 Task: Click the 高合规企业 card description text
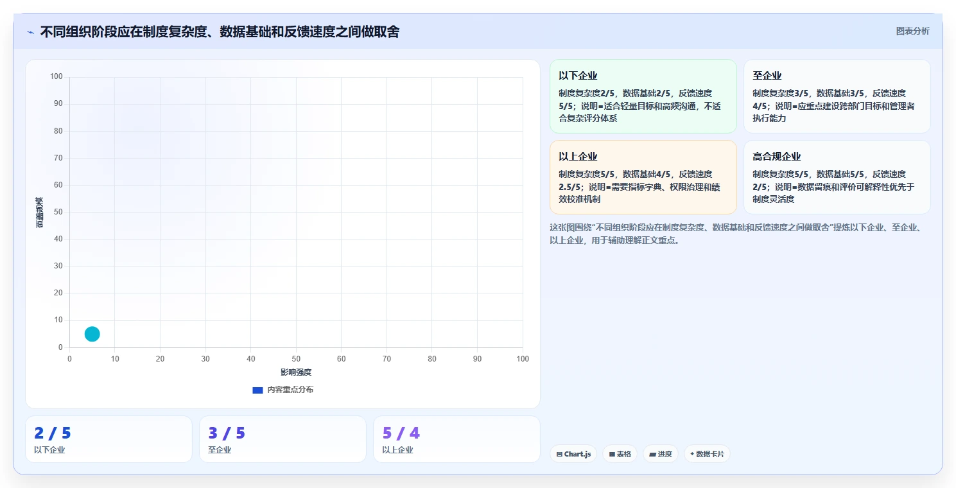(x=833, y=187)
